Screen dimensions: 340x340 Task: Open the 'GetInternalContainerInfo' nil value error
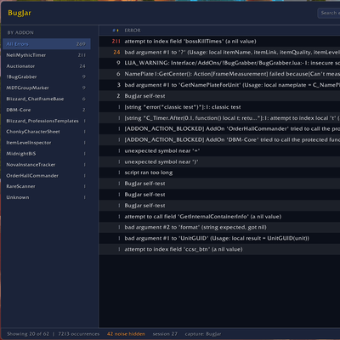pyautogui.click(x=219, y=217)
